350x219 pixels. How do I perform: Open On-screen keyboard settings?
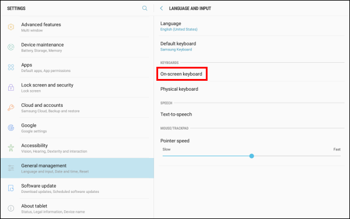[x=252, y=74]
